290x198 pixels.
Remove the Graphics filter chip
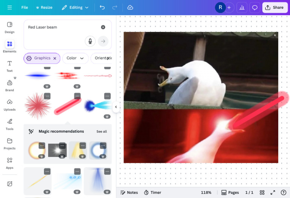55,58
